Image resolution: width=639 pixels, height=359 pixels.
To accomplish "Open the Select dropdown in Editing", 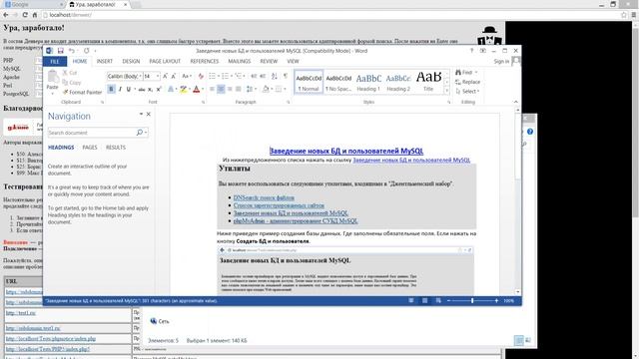I will point(467,92).
